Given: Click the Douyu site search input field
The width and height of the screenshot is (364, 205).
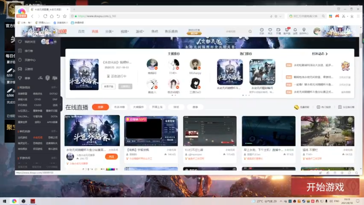Looking at the screenshot, I should (236, 31).
